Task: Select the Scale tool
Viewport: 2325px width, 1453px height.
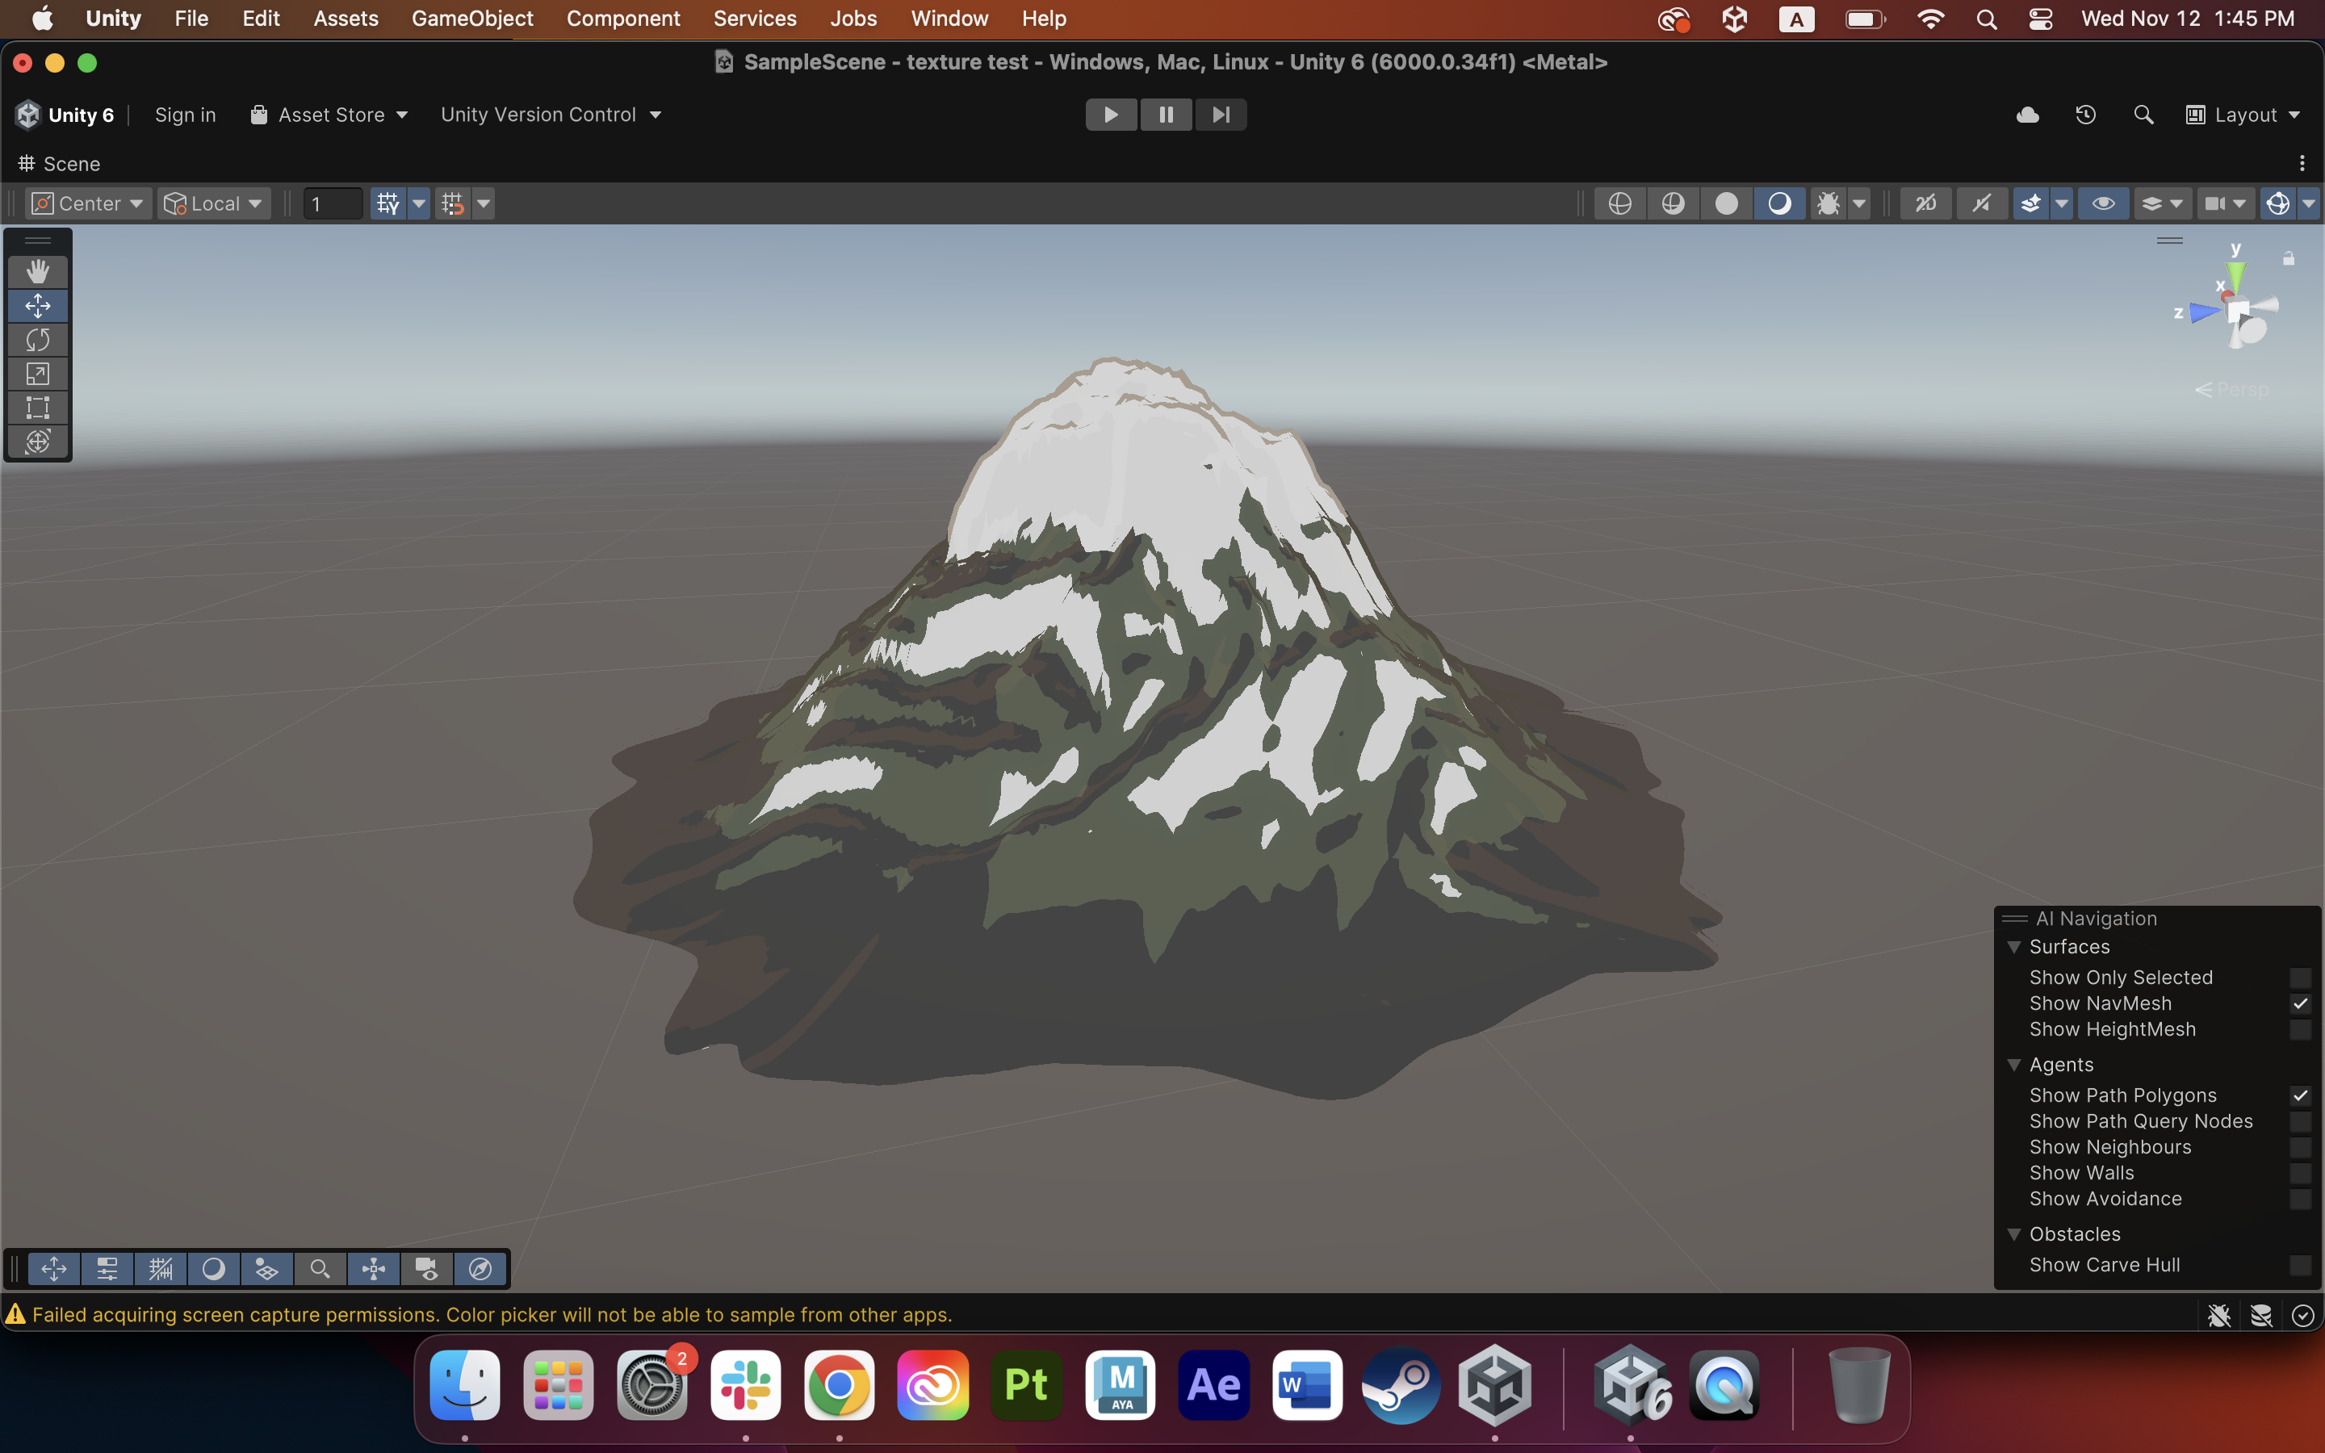Action: (37, 374)
